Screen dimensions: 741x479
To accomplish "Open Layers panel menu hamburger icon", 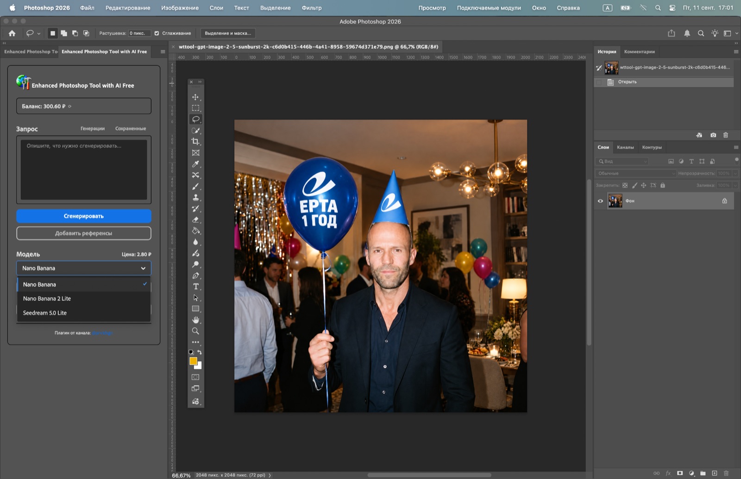I will [x=736, y=147].
